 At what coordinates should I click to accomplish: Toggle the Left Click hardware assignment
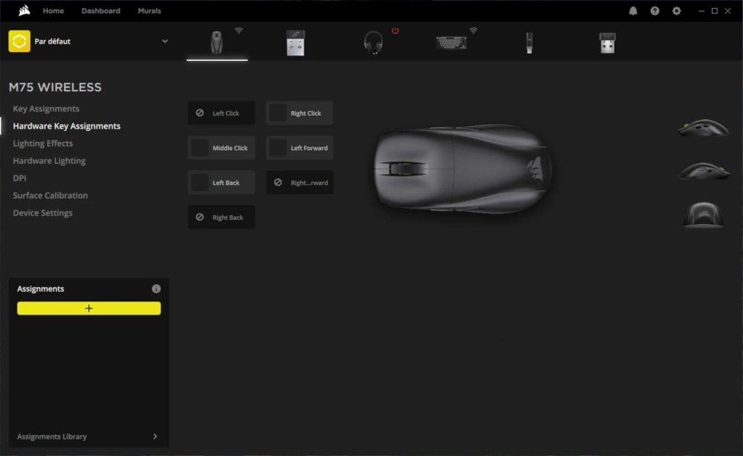221,113
